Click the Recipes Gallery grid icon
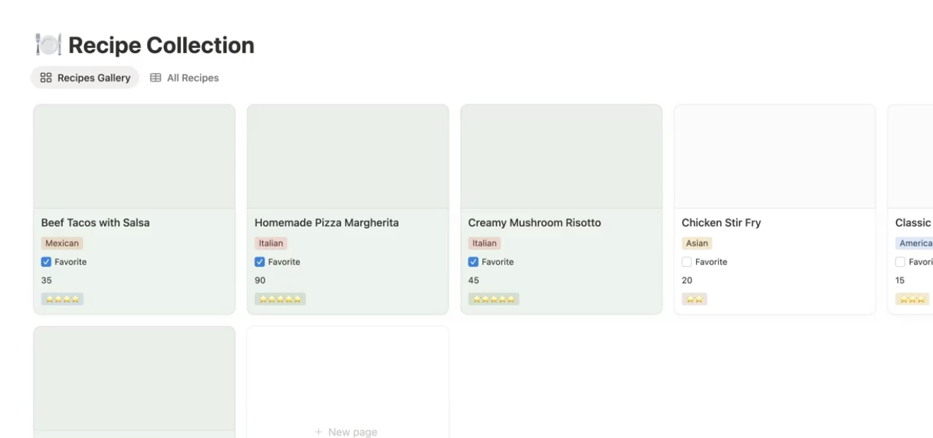The width and height of the screenshot is (933, 438). pos(46,78)
